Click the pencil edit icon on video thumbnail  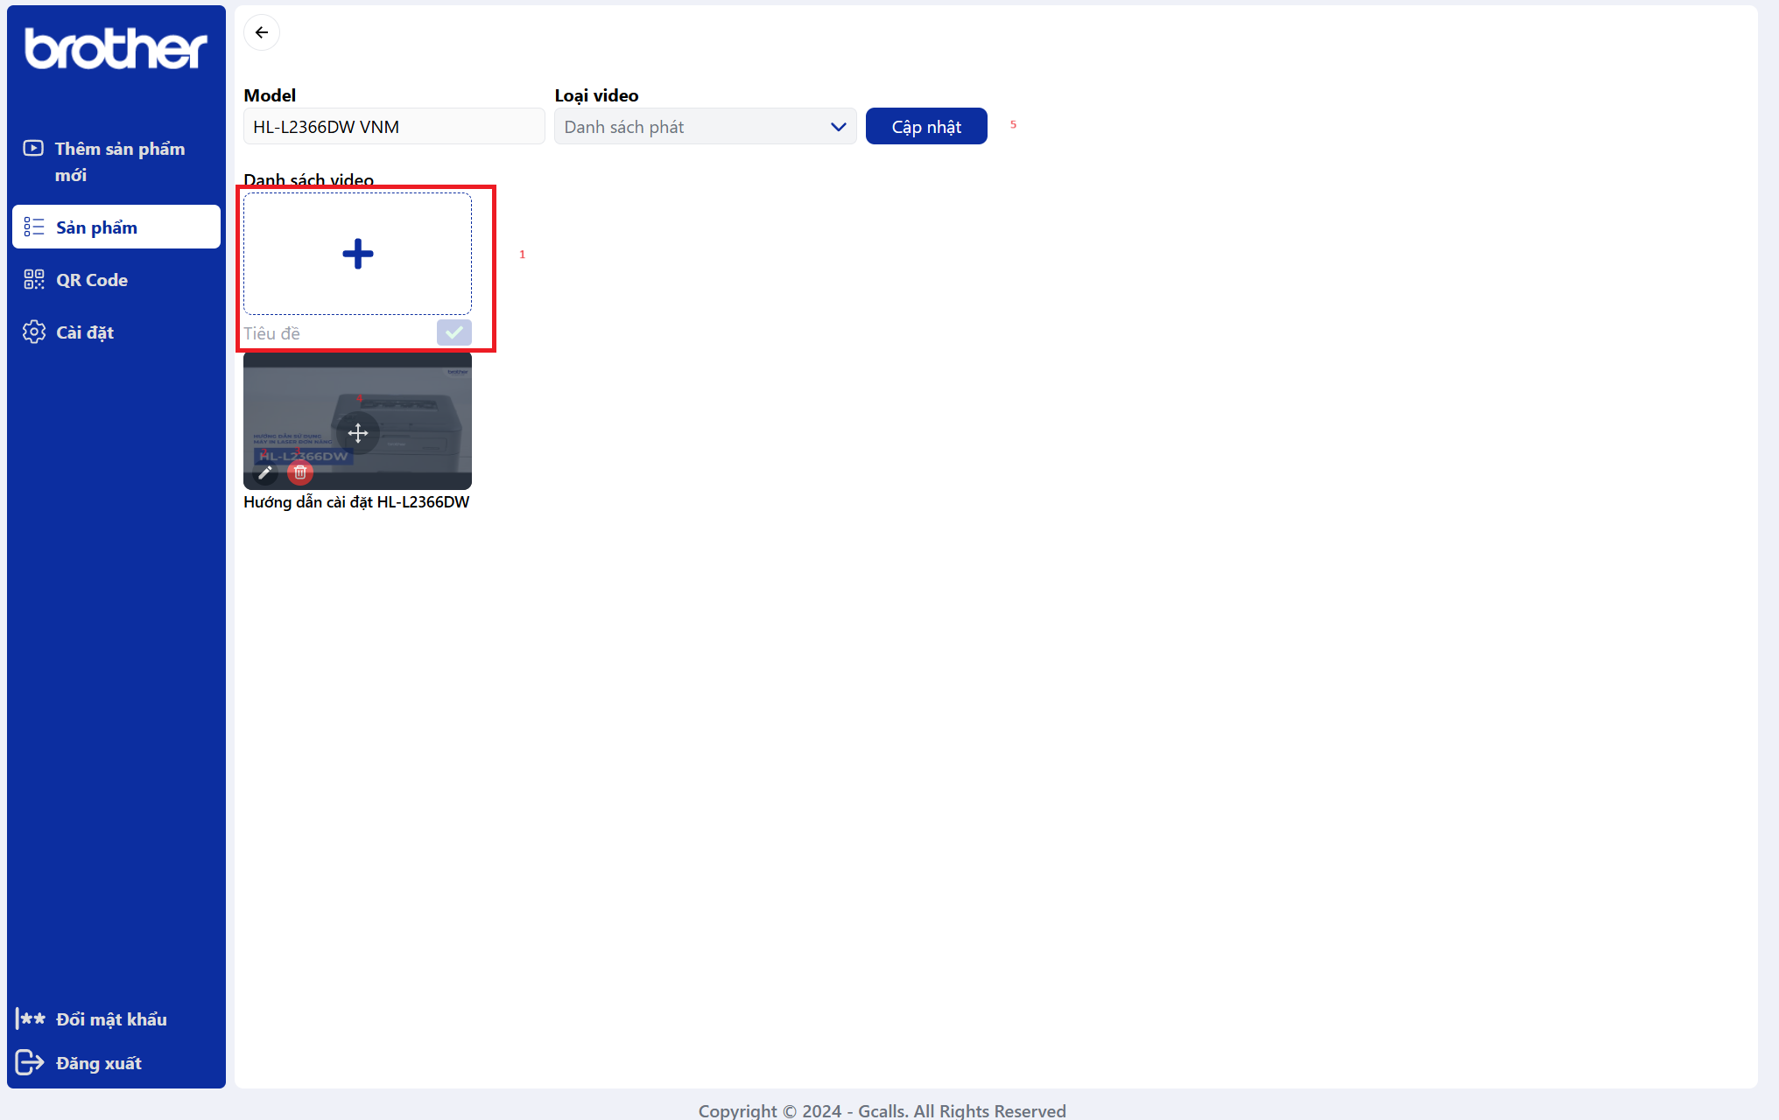pos(265,472)
